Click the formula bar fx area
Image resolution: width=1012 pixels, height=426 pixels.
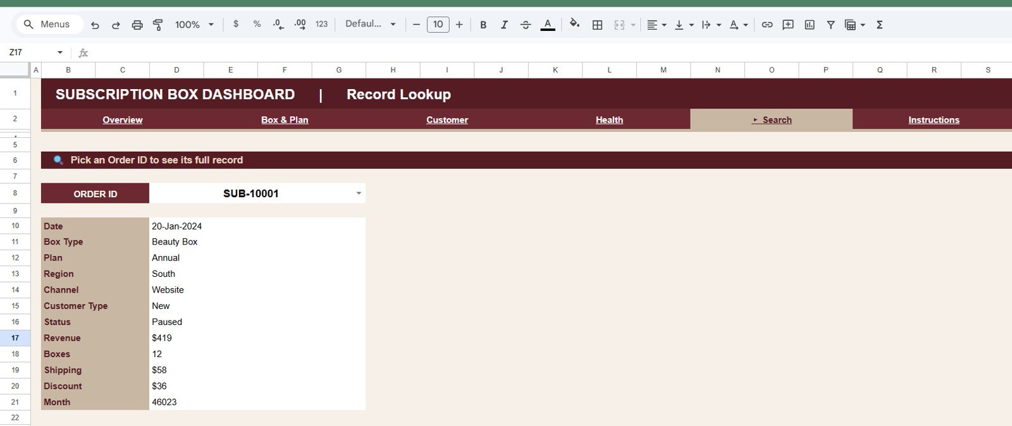(83, 53)
